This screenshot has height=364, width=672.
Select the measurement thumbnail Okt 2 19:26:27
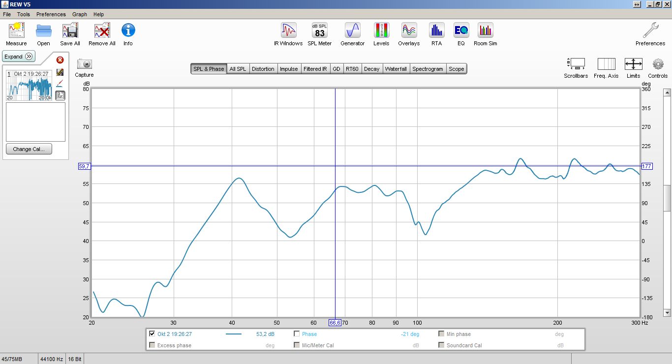click(29, 86)
